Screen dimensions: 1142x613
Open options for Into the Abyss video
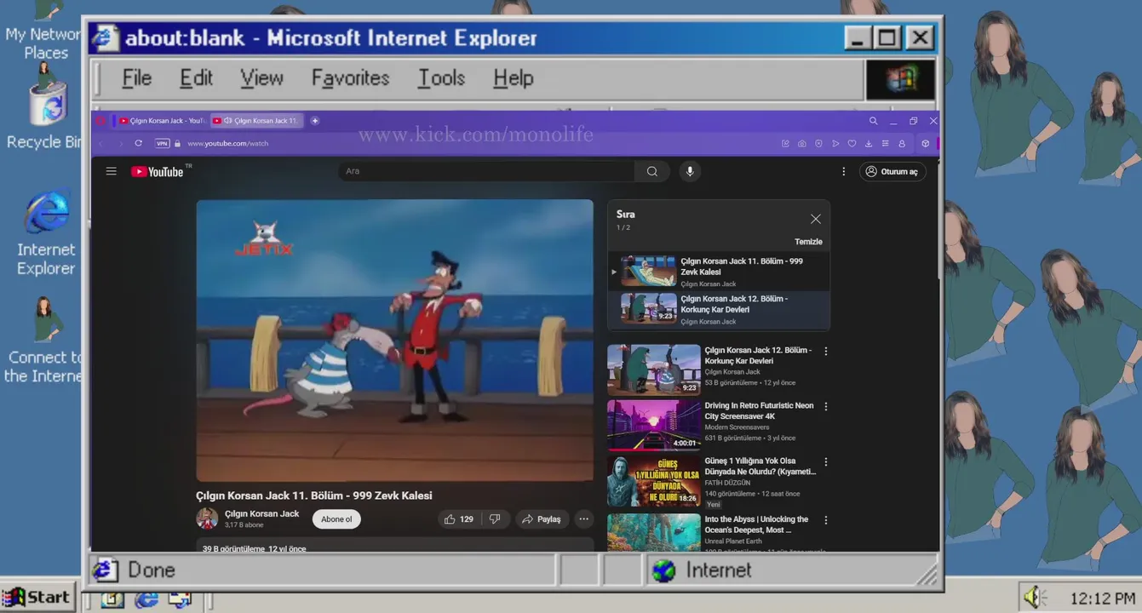tap(825, 519)
